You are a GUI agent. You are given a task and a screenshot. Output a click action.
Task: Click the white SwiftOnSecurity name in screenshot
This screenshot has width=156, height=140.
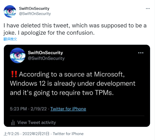(45, 53)
